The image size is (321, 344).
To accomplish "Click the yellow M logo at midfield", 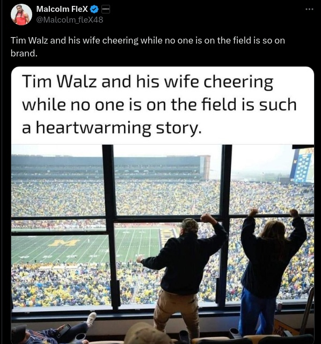I will [x=64, y=242].
